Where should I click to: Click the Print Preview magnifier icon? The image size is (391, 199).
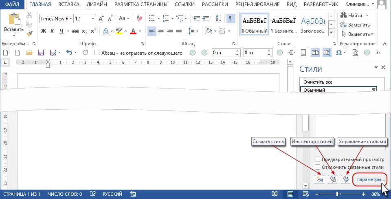tap(355, 53)
